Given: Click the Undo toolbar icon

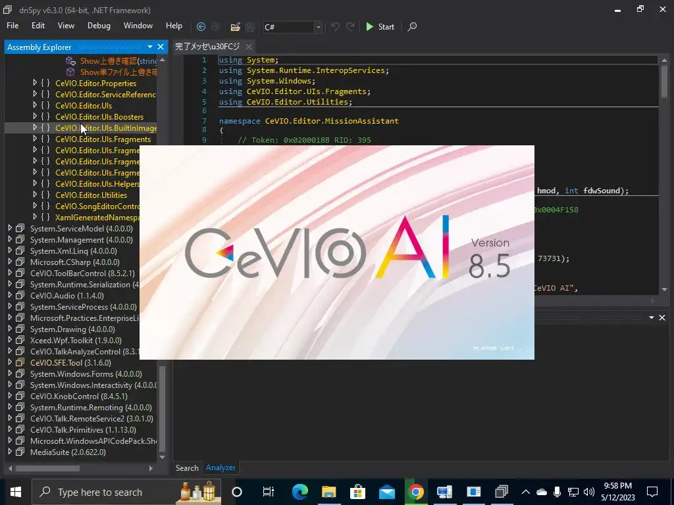Looking at the screenshot, I should pyautogui.click(x=335, y=26).
